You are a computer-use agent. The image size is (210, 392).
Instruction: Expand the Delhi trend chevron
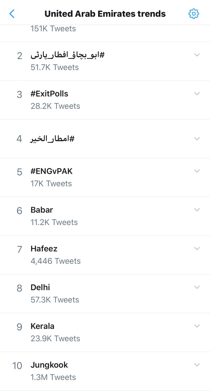click(x=197, y=287)
